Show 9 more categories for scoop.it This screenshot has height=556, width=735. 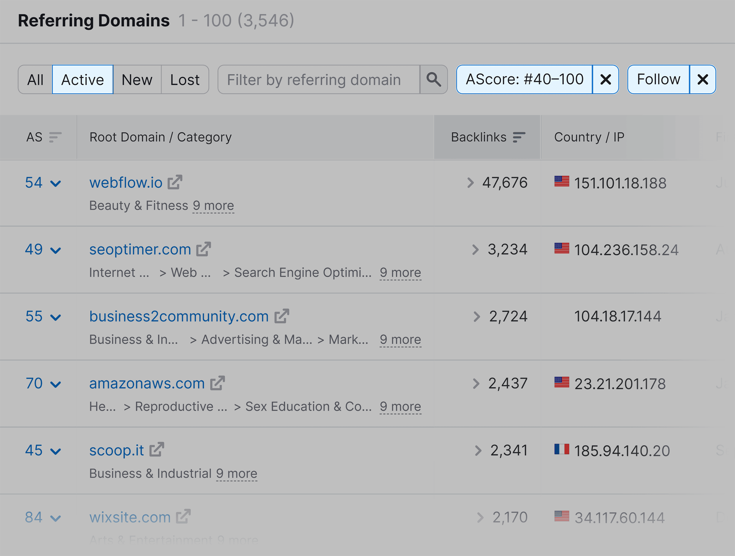(237, 473)
